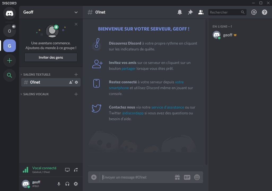
Task: Start screen sharing from voice panel
Action: click(67, 170)
